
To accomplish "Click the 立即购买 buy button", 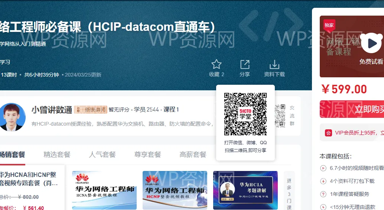I will [x=352, y=109].
